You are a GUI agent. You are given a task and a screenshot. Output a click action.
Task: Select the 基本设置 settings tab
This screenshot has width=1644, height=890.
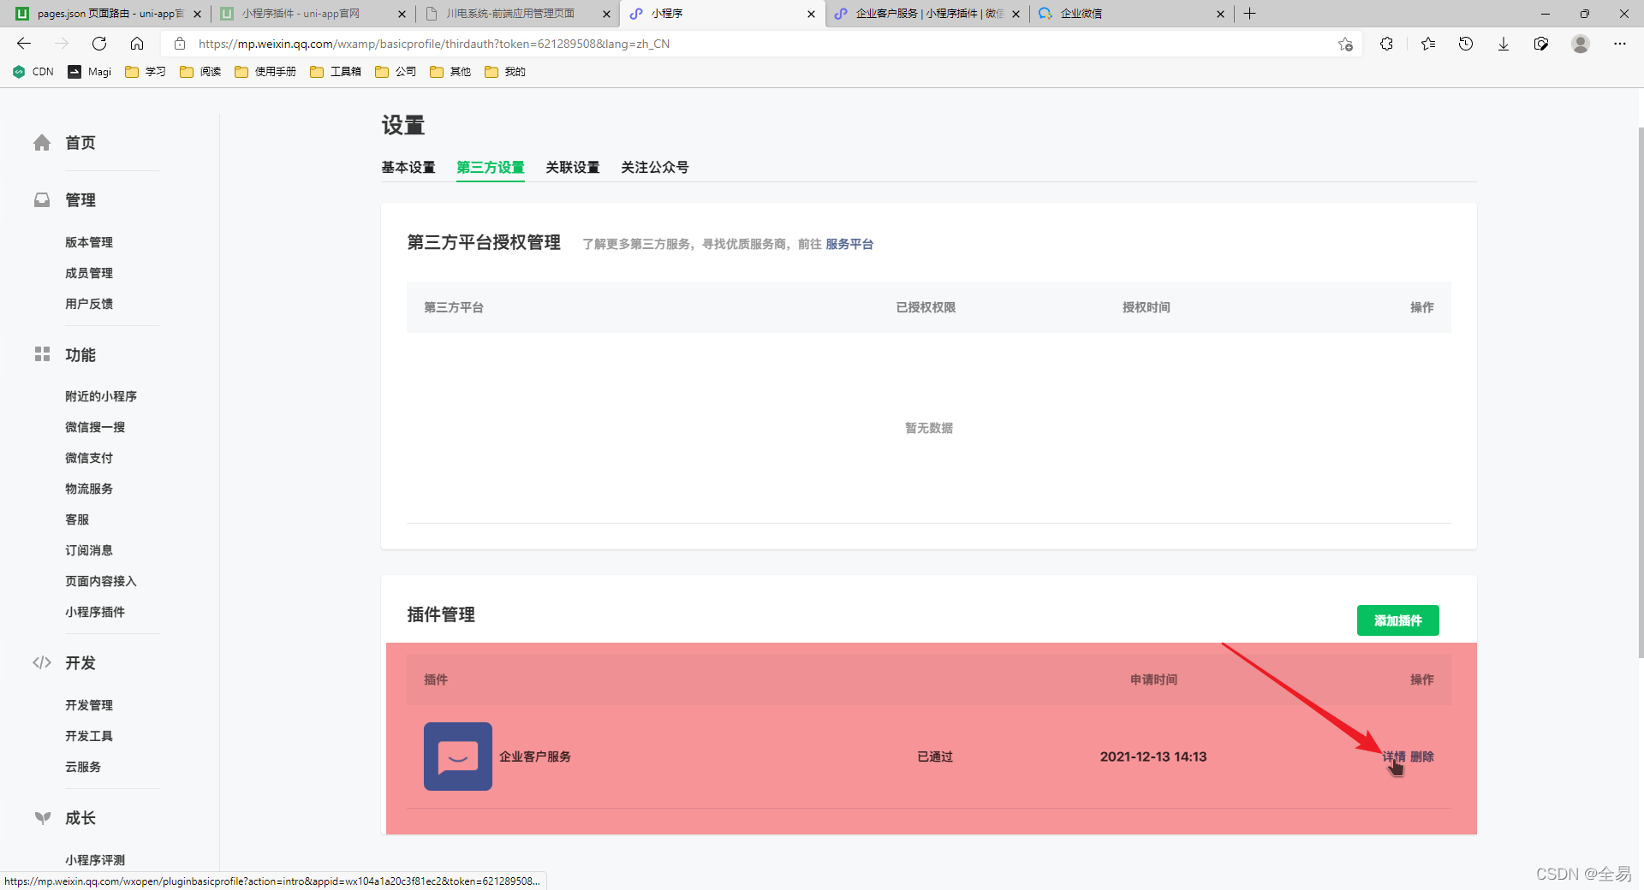coord(408,168)
